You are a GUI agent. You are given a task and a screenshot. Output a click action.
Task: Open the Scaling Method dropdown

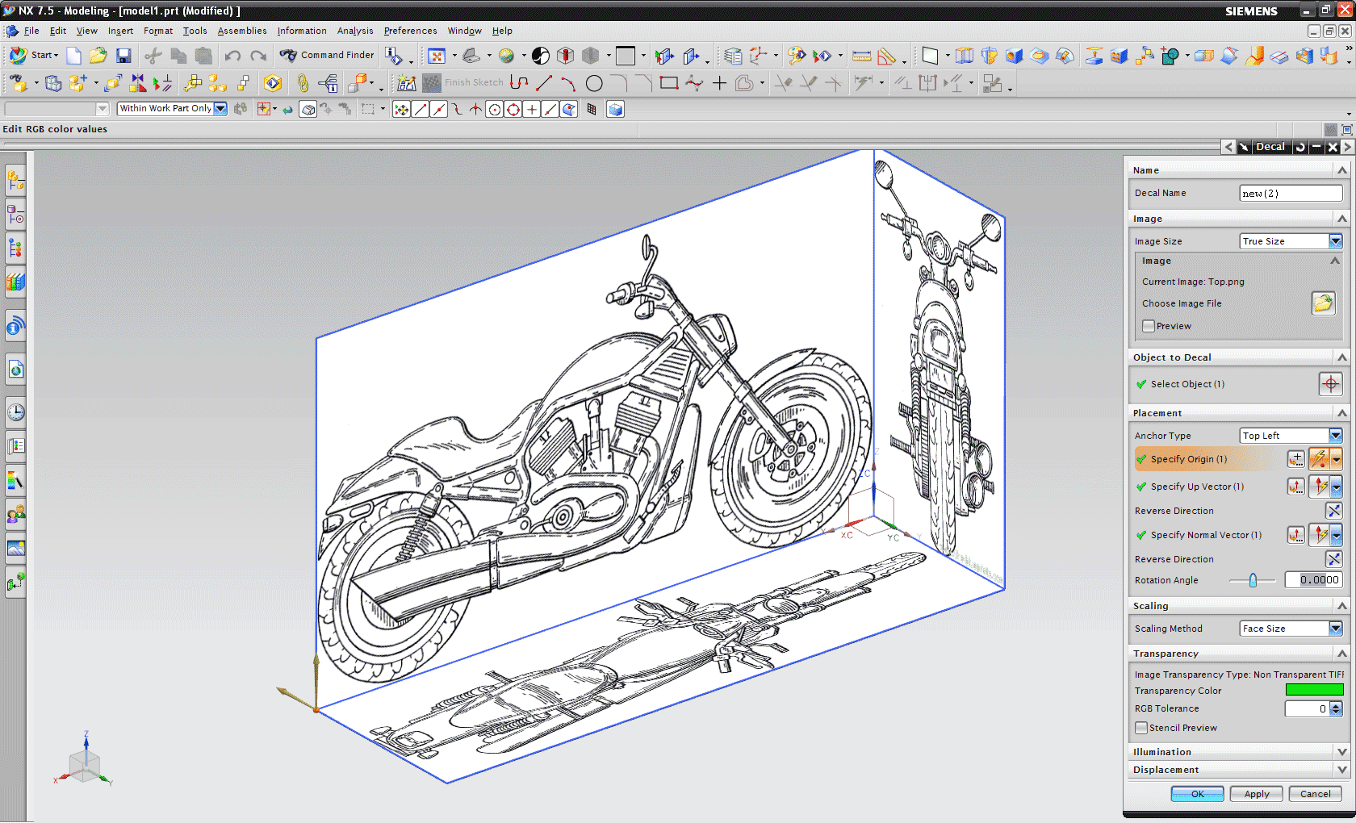(x=1335, y=629)
